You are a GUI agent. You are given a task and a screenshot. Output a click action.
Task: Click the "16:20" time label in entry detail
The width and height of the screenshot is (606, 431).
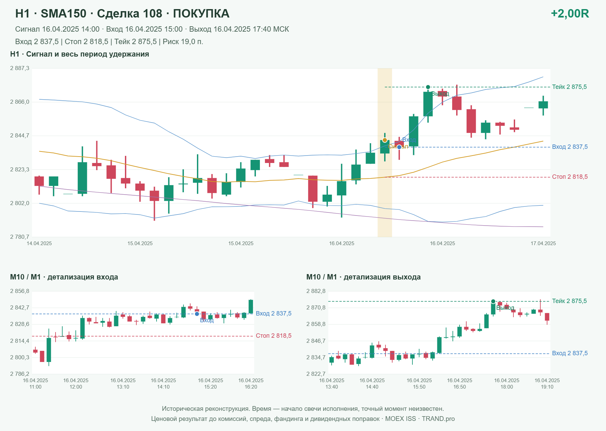click(251, 387)
